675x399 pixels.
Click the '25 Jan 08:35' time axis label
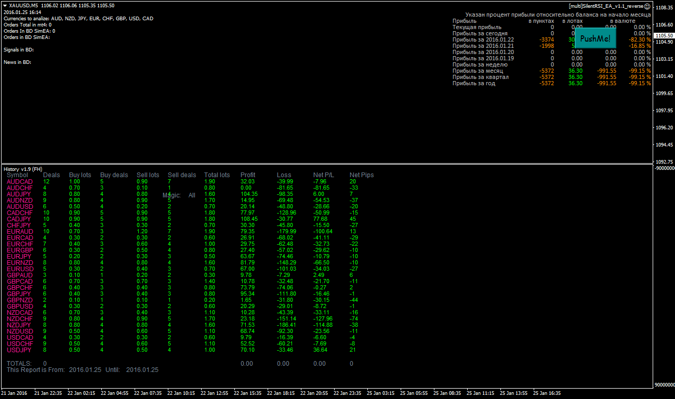click(x=447, y=393)
